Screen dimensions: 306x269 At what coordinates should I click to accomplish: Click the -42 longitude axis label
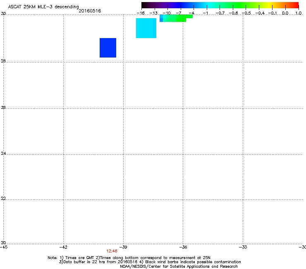tap(63, 247)
